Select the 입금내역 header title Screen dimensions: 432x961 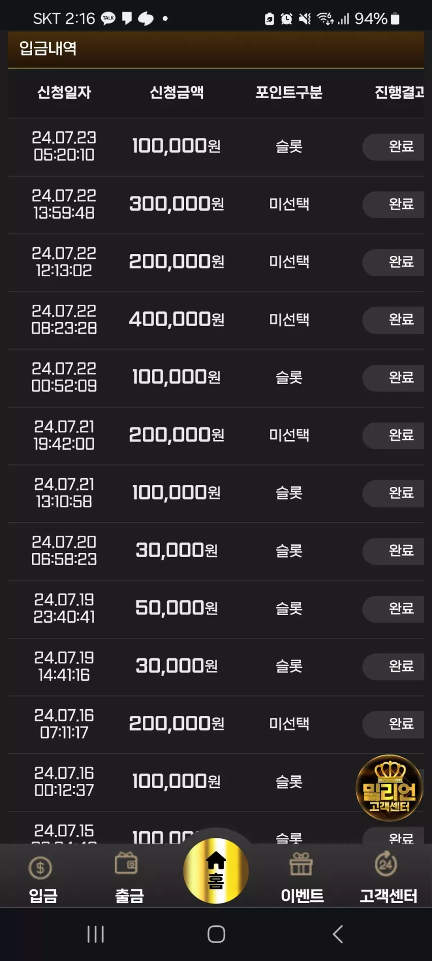pos(48,48)
